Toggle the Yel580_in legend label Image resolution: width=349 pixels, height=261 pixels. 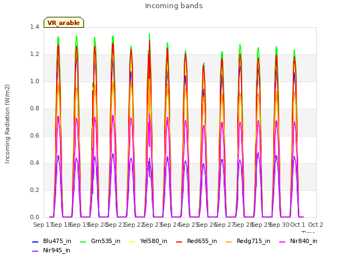154,241
